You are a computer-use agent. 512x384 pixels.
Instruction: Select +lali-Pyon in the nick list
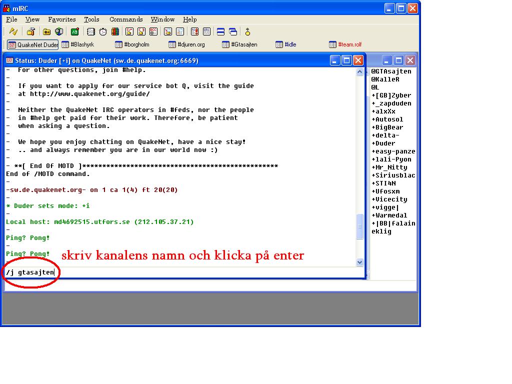pos(391,159)
